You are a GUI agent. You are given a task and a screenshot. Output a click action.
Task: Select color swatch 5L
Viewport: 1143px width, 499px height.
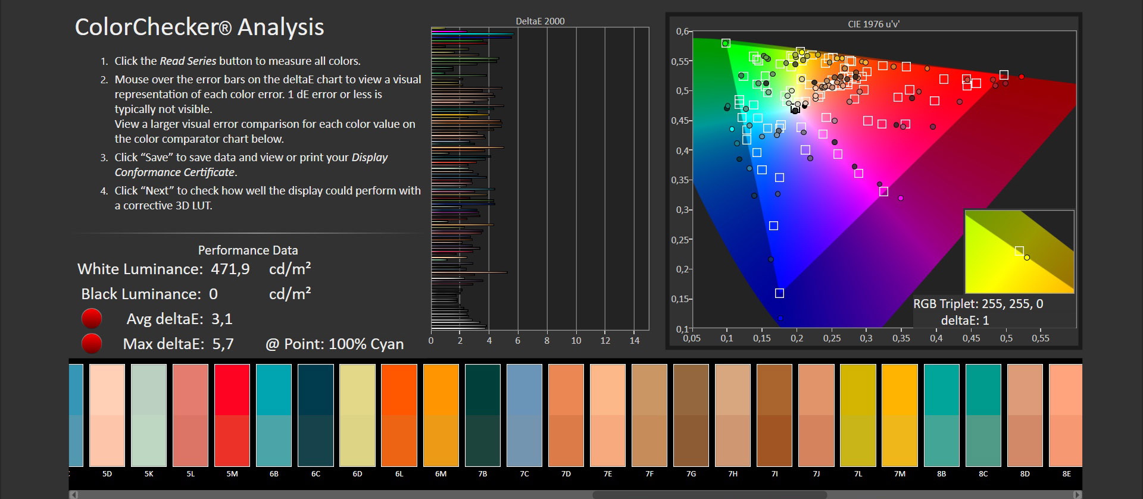[x=190, y=415]
